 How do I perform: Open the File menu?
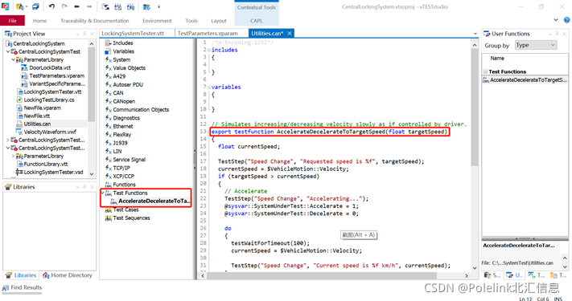click(12, 21)
